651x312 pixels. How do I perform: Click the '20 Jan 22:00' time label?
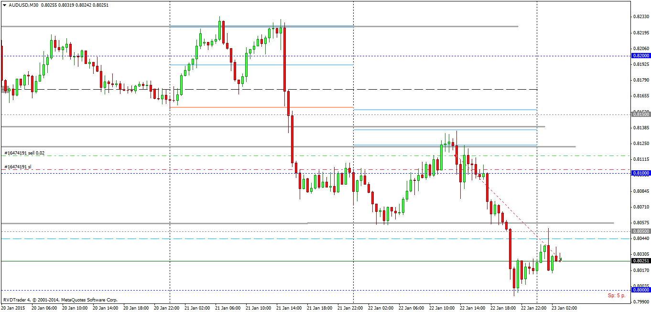tap(166, 308)
